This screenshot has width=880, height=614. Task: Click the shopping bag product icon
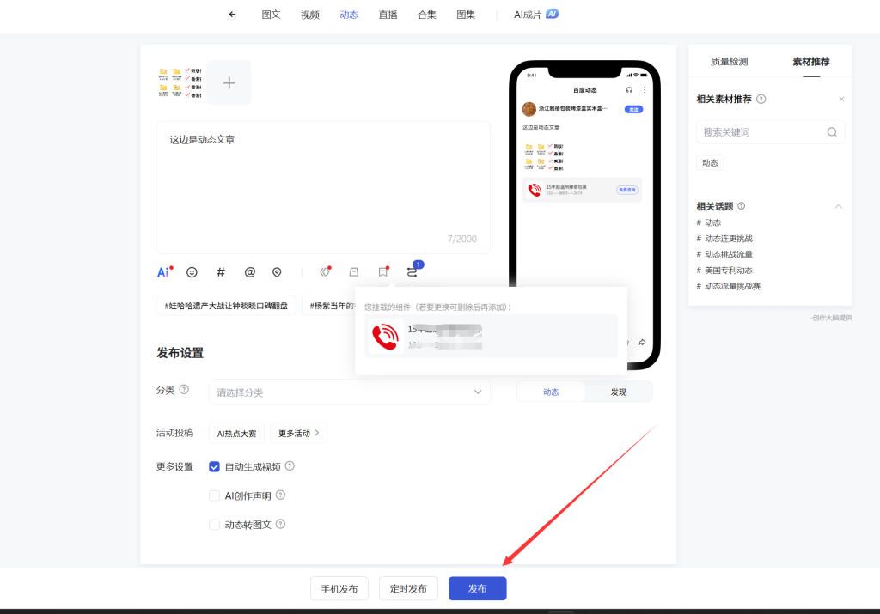point(353,272)
